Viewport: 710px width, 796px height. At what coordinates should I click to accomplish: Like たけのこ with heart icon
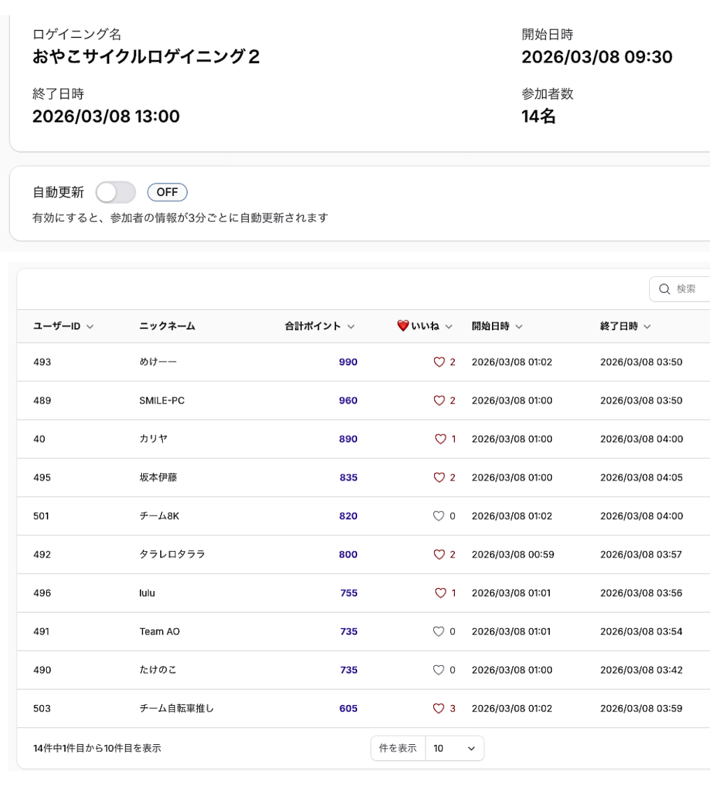(439, 670)
